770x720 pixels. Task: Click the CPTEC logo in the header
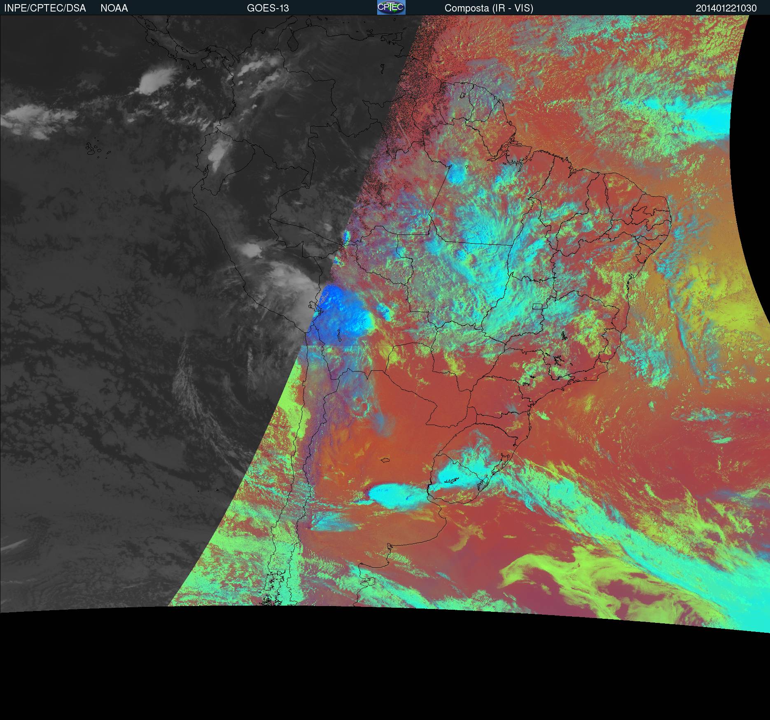tap(391, 7)
